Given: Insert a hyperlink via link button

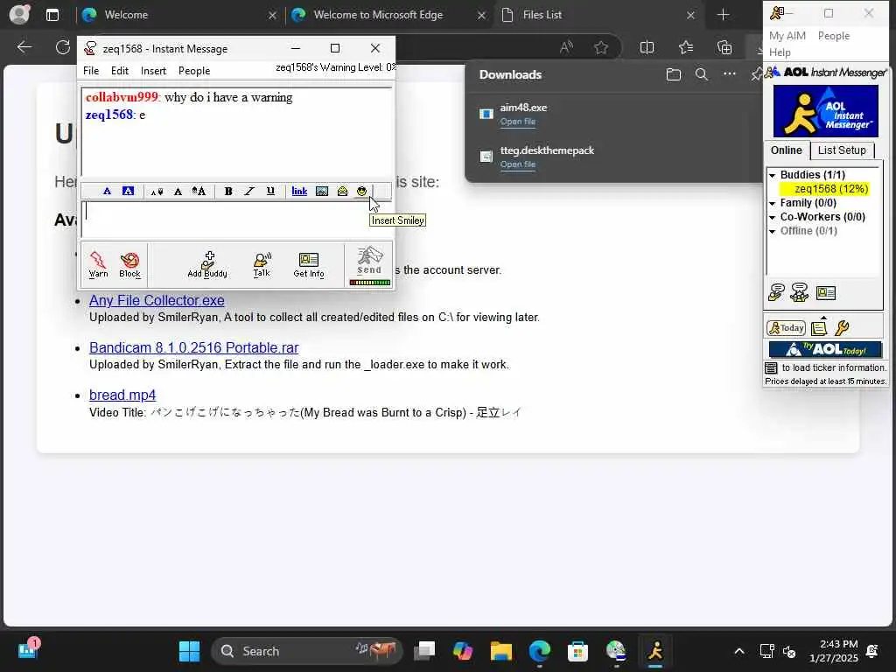Looking at the screenshot, I should pyautogui.click(x=299, y=192).
